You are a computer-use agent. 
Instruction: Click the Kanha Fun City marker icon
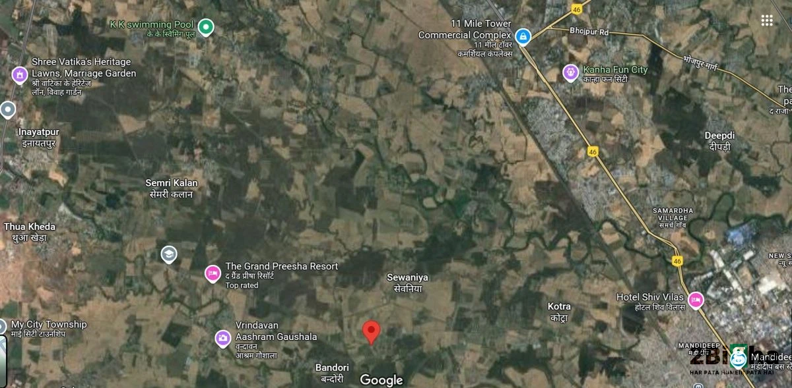pos(570,72)
